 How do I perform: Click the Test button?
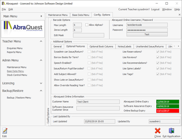[x=147, y=34]
